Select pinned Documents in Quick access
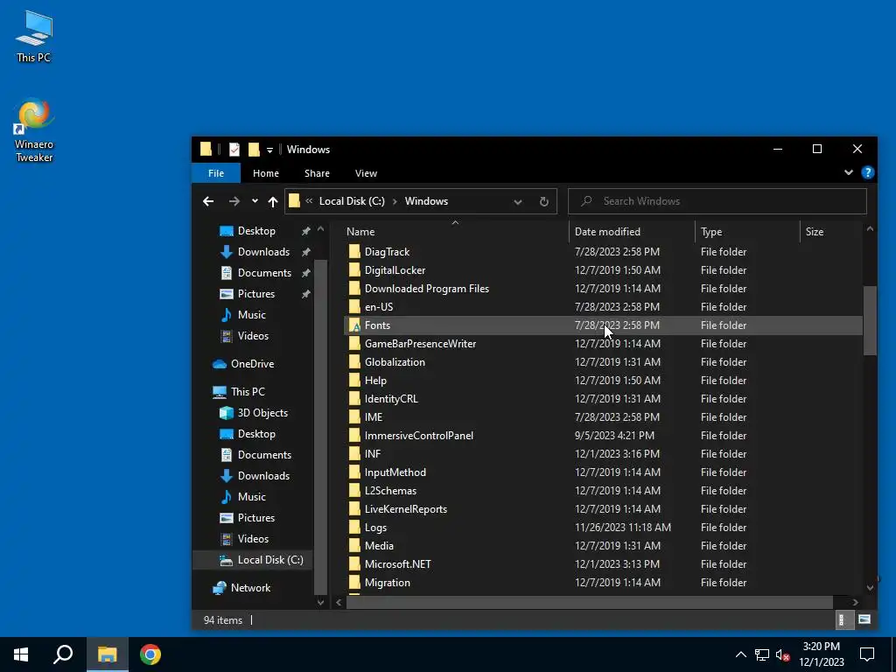 click(264, 273)
